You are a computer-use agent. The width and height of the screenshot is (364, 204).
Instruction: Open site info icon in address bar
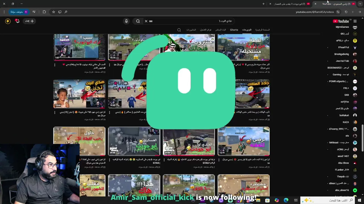[x=338, y=12]
